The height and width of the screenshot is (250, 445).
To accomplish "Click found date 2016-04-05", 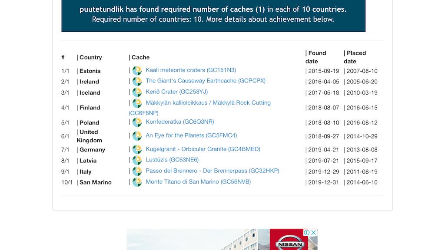I will [x=323, y=82].
